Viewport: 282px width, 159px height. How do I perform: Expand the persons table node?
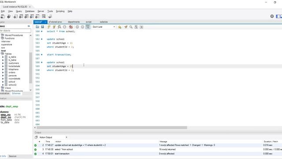[x=3, y=76]
